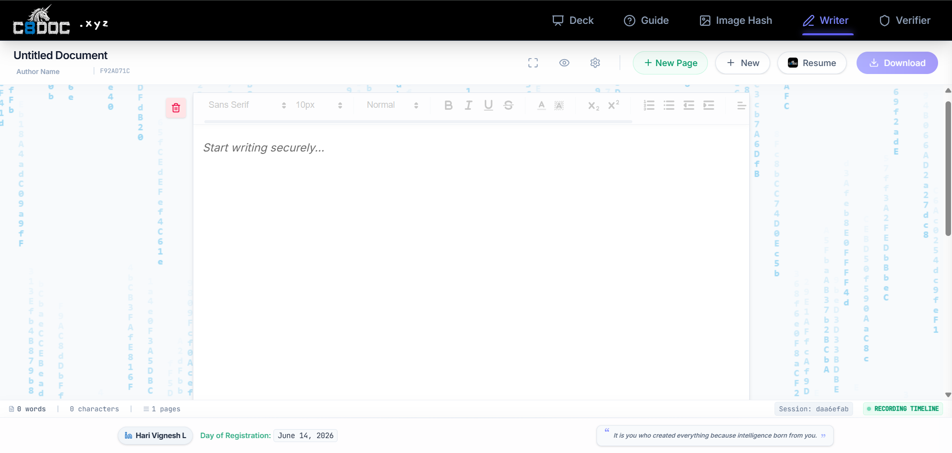Click the document ID F92AD71C
952x453 pixels.
[115, 71]
